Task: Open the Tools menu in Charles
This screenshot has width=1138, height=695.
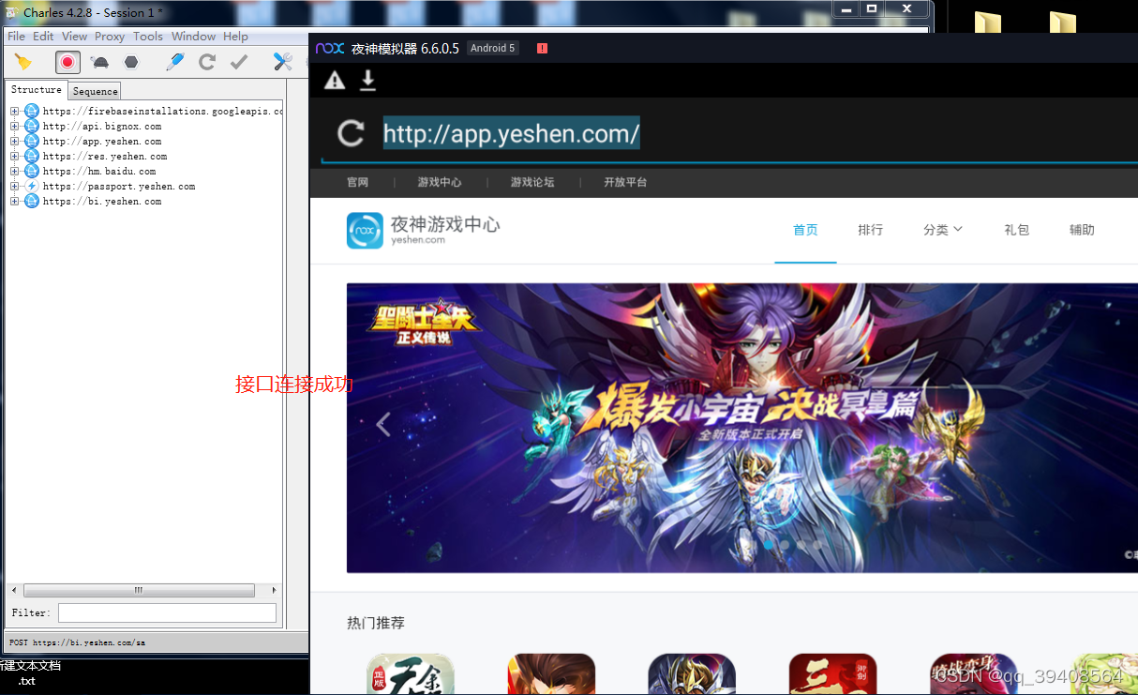Action: click(x=148, y=37)
